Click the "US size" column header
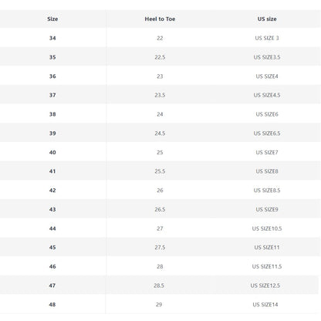Viewport: 321px width, 321px height. [x=267, y=19]
